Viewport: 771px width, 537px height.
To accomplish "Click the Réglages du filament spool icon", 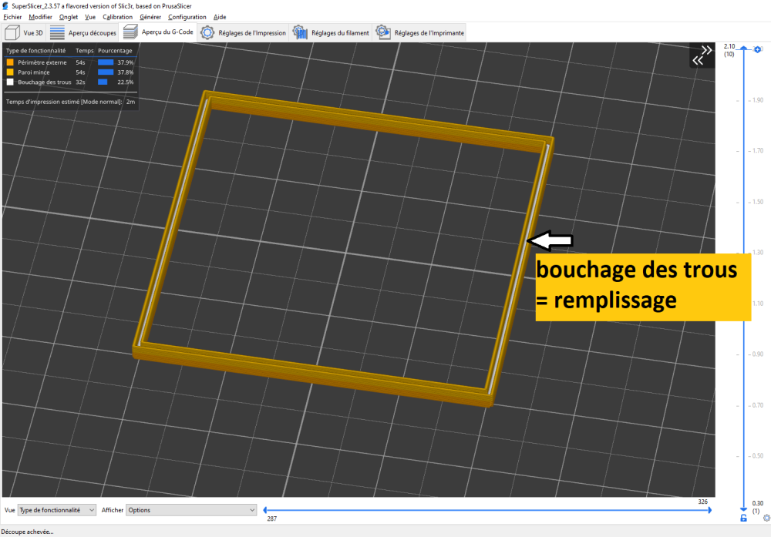I will (x=300, y=32).
